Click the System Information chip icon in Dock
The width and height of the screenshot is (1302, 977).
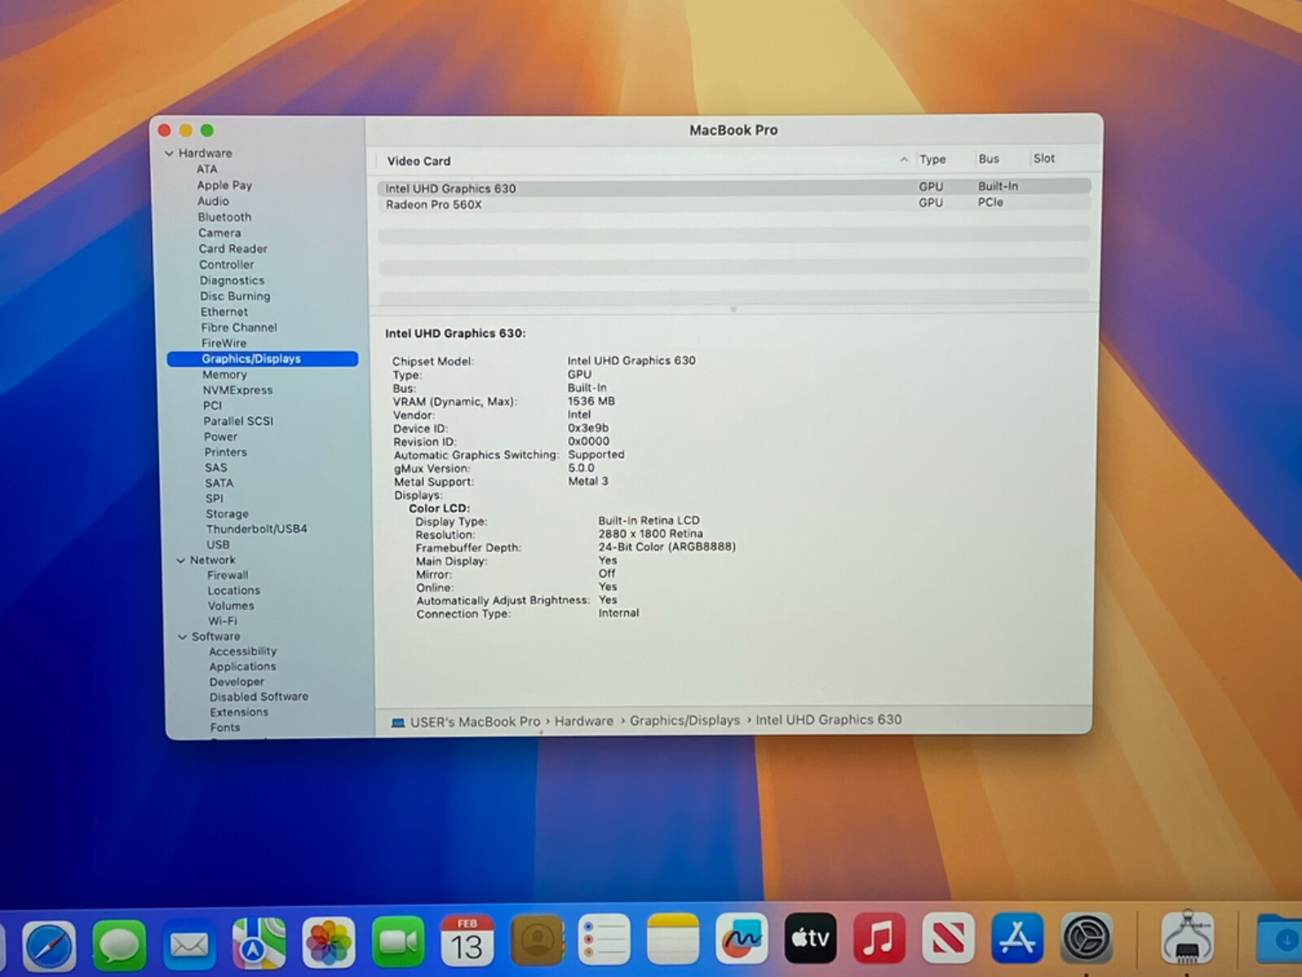coord(1187,939)
